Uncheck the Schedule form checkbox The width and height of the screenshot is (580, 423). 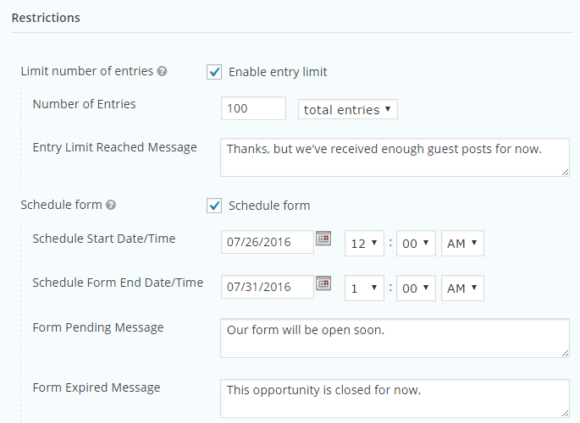214,206
